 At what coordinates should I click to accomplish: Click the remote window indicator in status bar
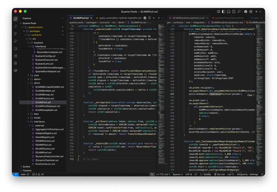click(15, 175)
